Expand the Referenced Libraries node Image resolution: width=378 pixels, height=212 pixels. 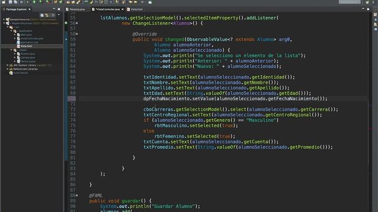tap(8, 69)
